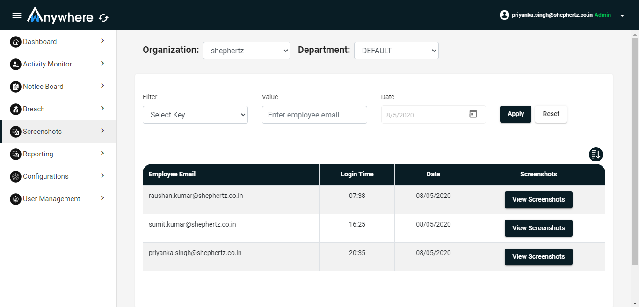Click the employee email input field

[314, 115]
